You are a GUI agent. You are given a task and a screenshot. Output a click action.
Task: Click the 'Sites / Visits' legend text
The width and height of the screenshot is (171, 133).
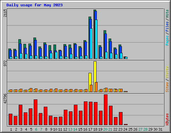pyautogui.click(x=167, y=79)
